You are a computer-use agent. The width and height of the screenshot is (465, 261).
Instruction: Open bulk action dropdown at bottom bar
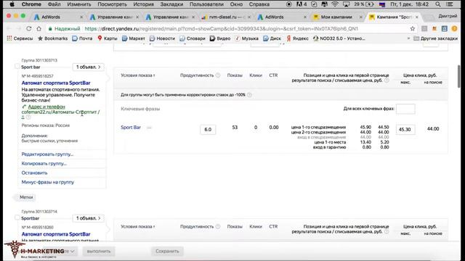coord(60,252)
